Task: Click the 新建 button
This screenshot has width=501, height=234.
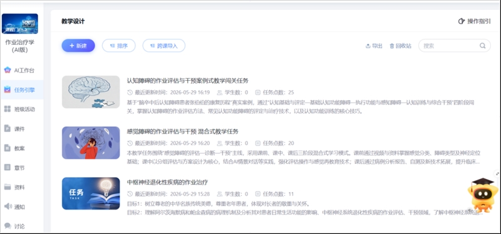Action: pos(78,46)
